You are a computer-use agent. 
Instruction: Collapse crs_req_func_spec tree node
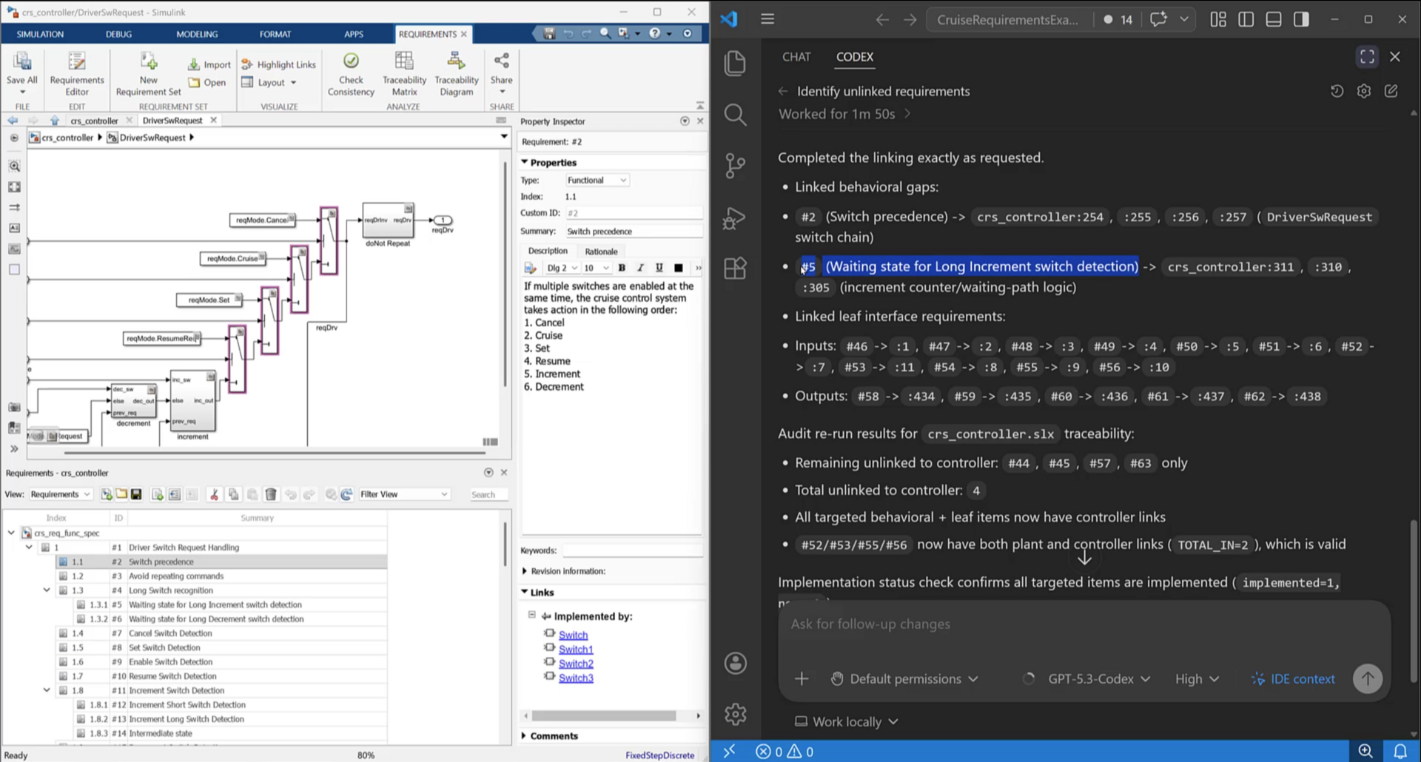tap(11, 533)
